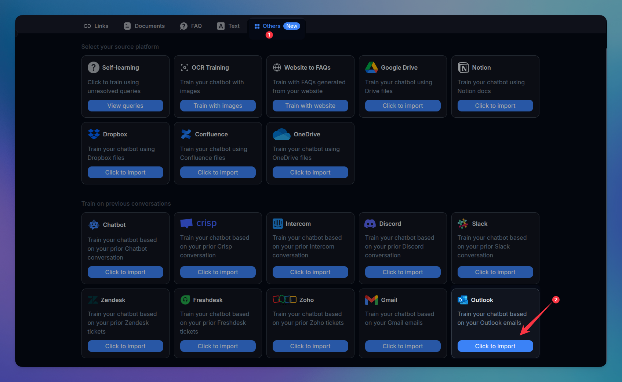Click the OneDrive cloud icon
622x382 pixels.
[x=281, y=134]
